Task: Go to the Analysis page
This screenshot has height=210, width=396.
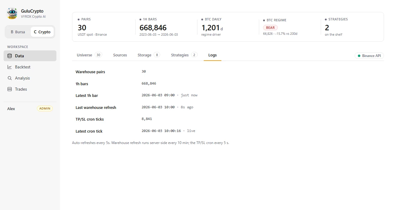Action: [x=30, y=78]
